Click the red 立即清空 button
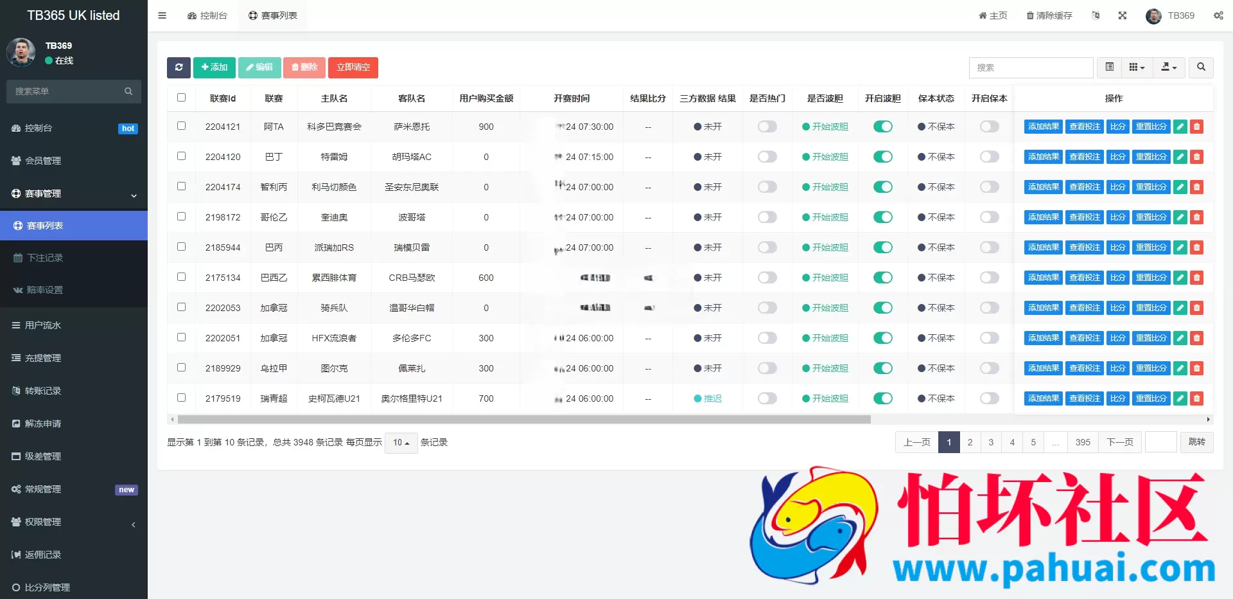Image resolution: width=1233 pixels, height=599 pixels. point(353,67)
